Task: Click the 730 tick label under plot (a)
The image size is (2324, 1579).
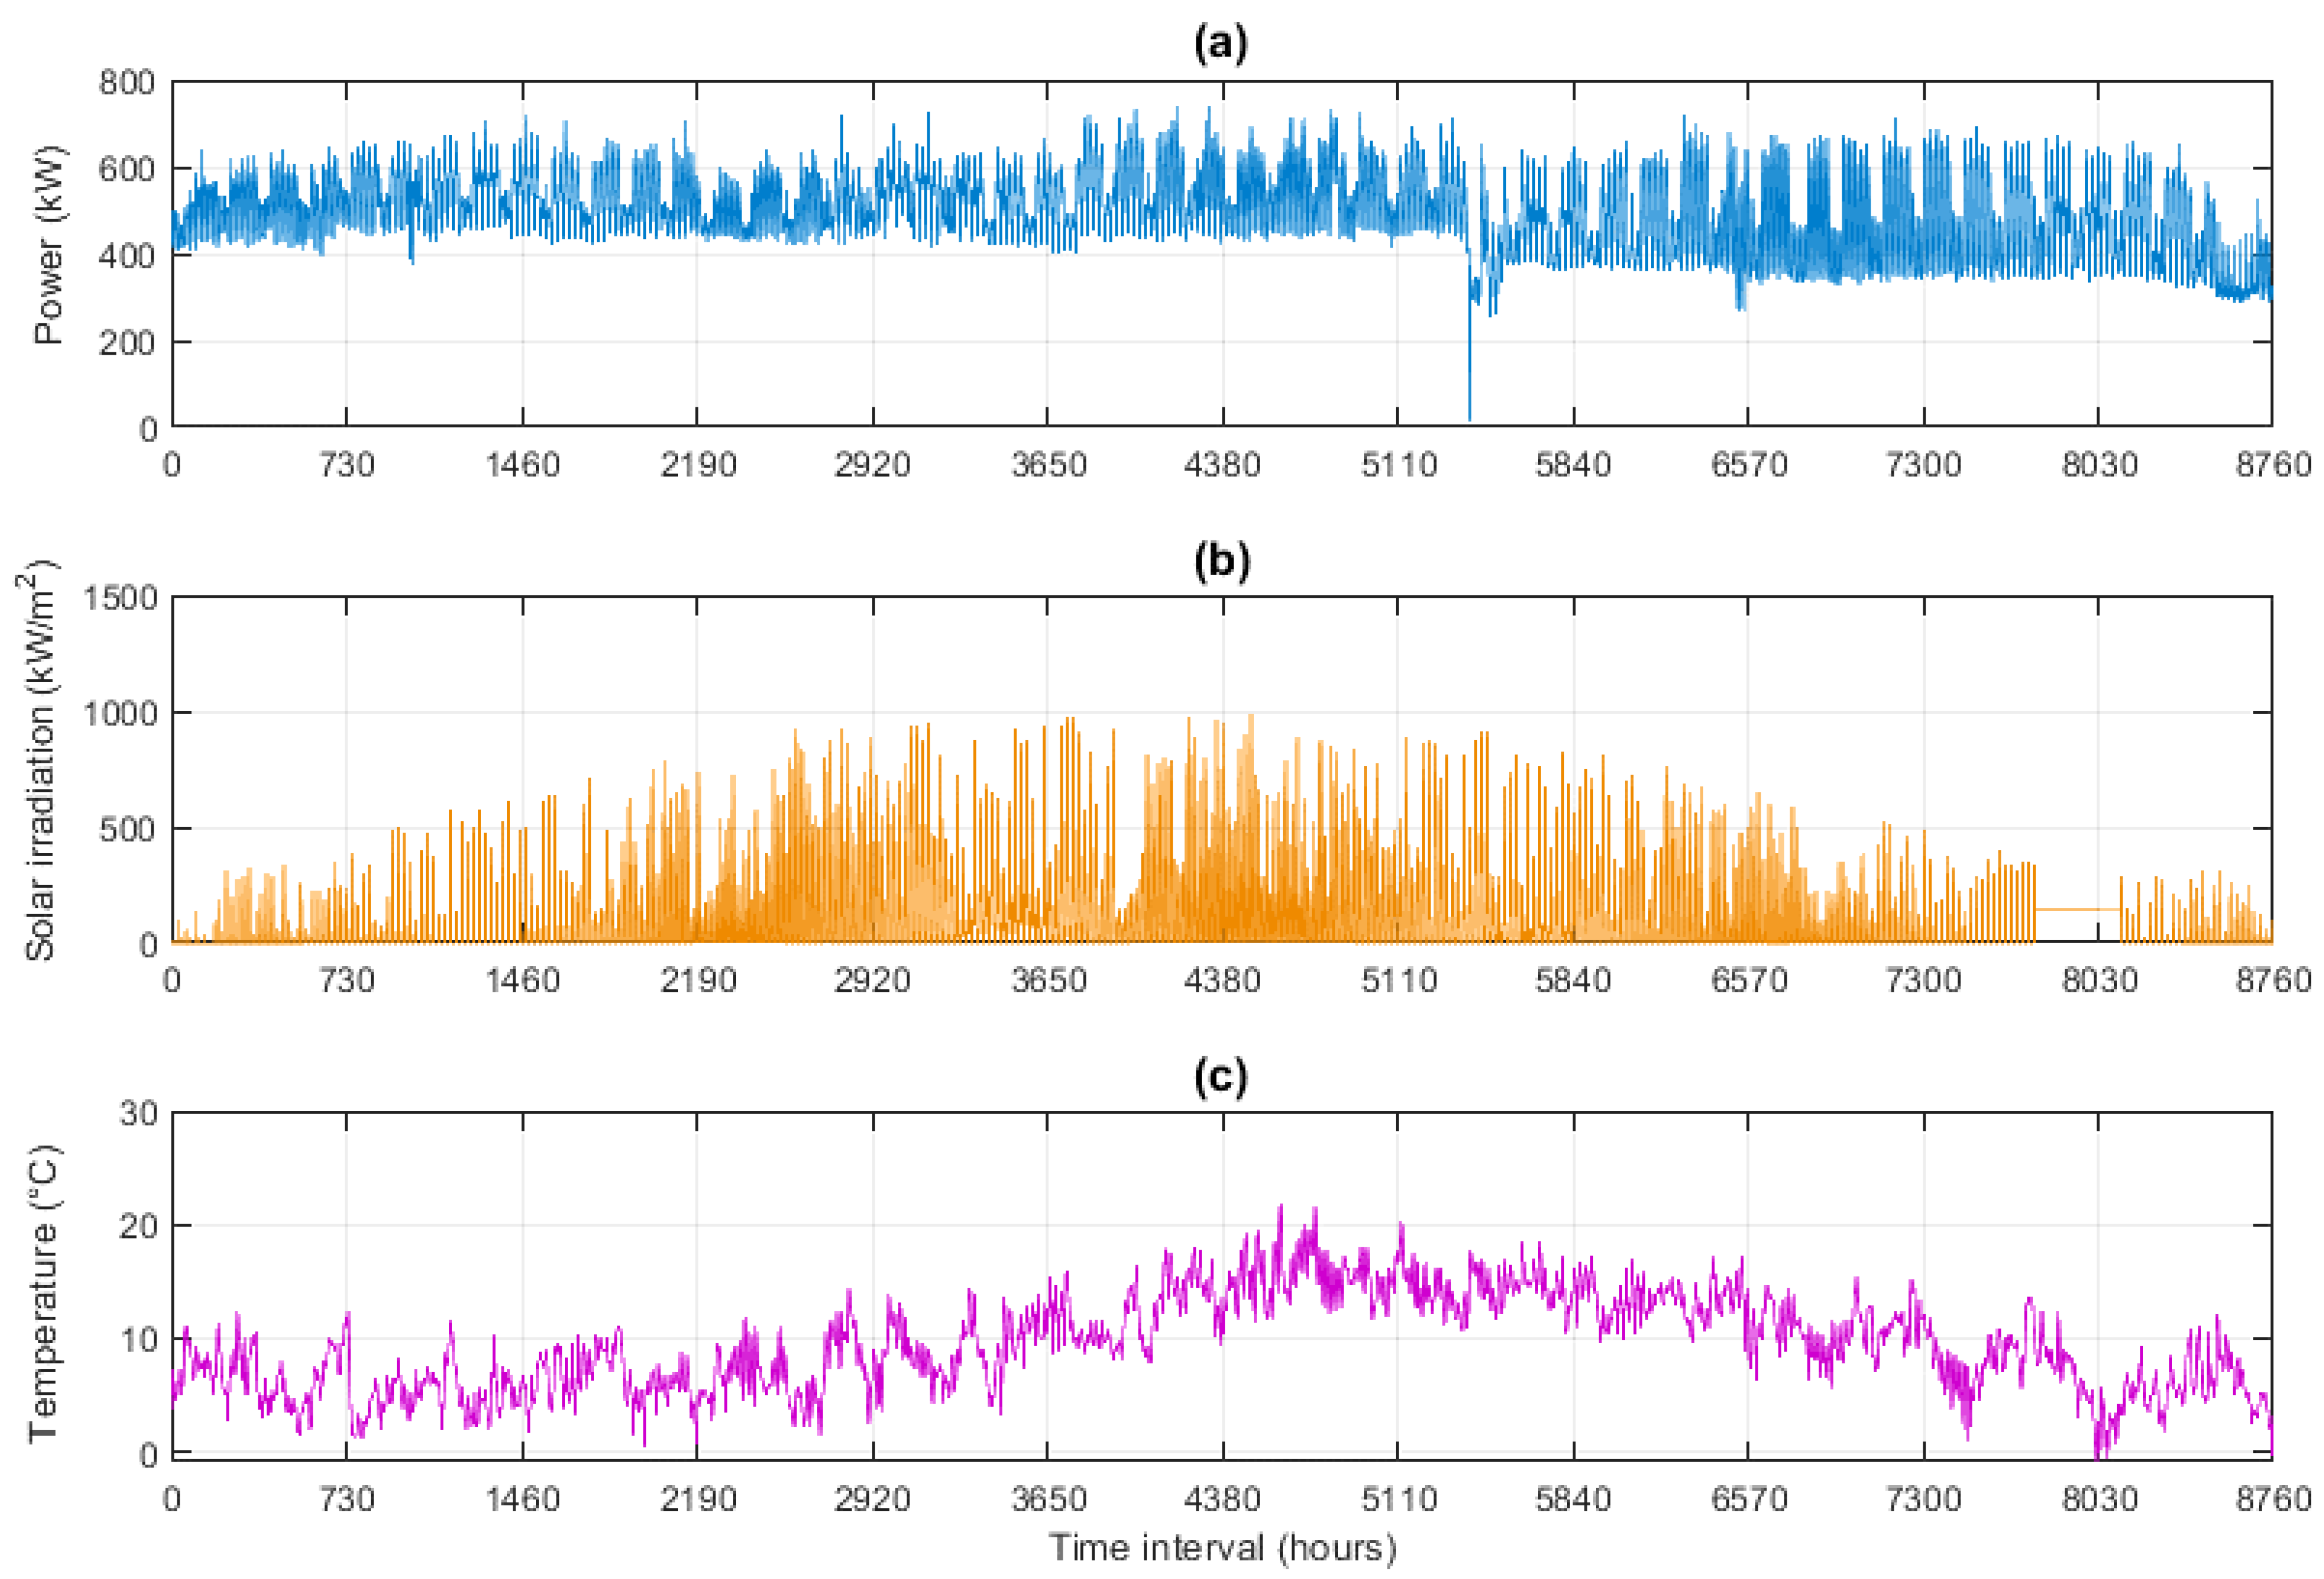Action: pyautogui.click(x=347, y=465)
